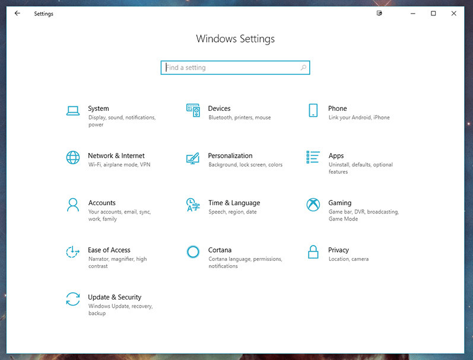The image size is (473, 360).
Task: Open Ease of Access heading
Action: coord(109,250)
